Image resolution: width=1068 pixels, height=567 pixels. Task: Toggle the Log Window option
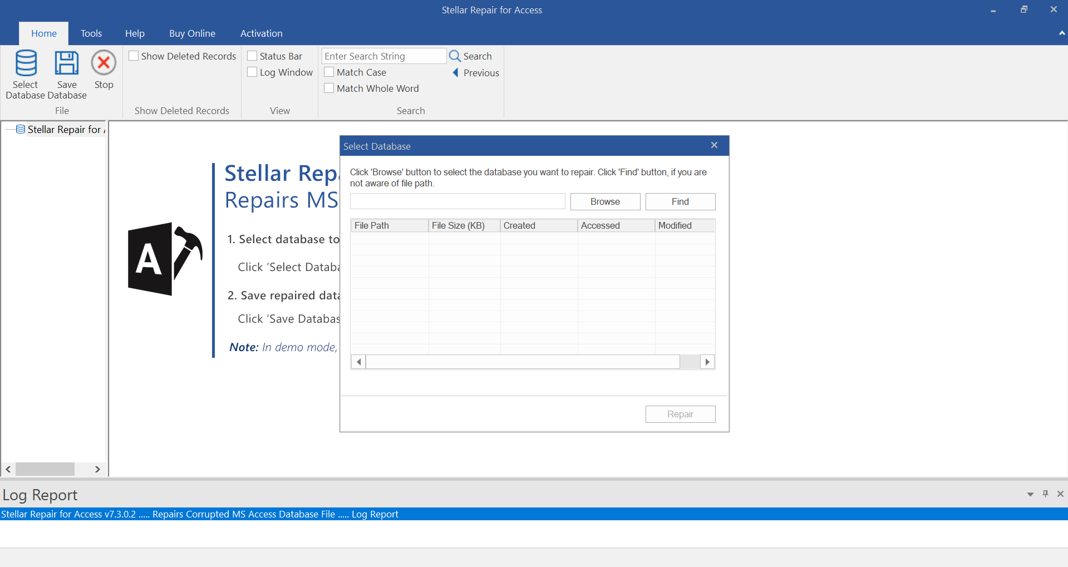(x=252, y=72)
